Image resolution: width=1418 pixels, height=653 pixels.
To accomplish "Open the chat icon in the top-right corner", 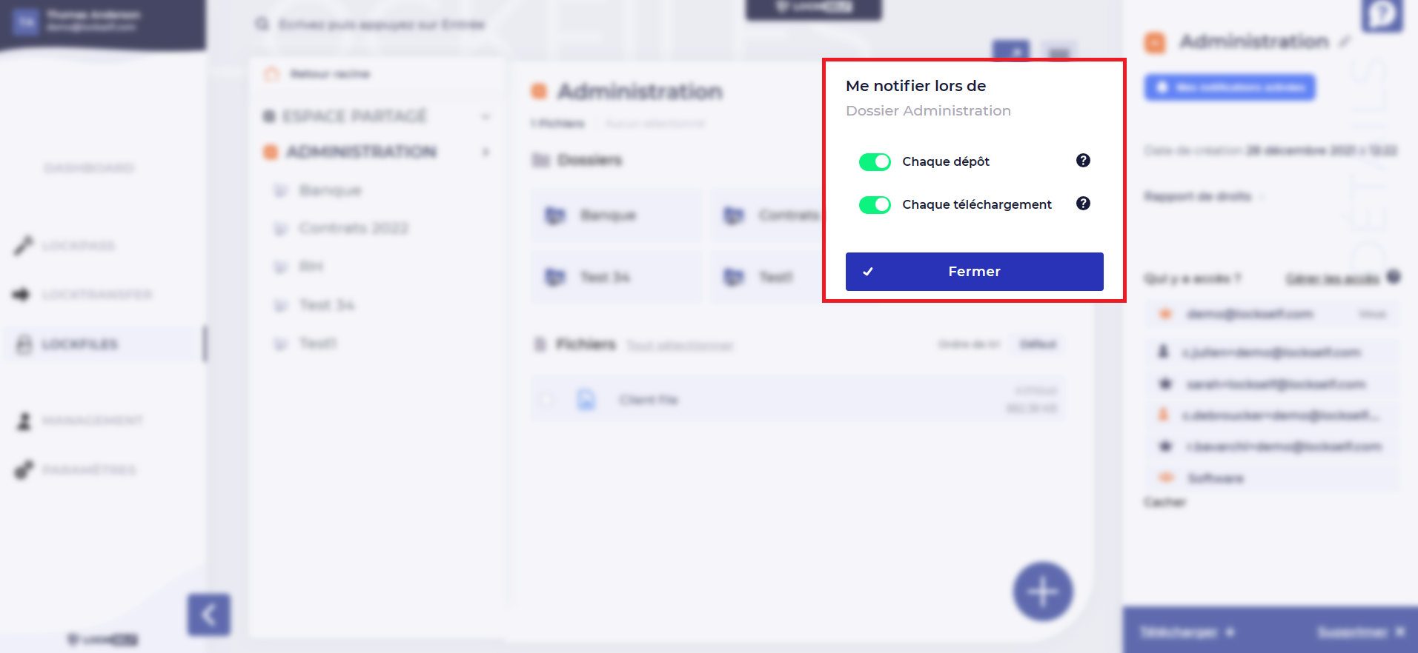I will pos(1382,15).
